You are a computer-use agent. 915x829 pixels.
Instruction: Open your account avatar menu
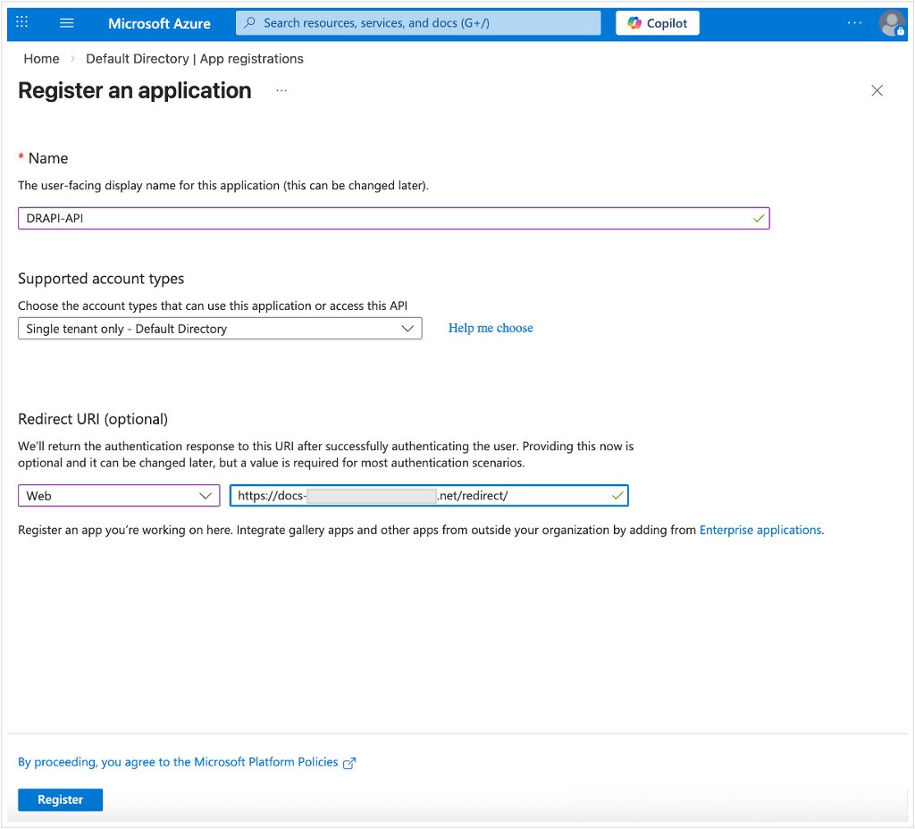tap(892, 22)
